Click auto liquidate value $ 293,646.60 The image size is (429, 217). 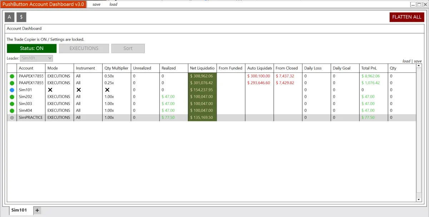pyautogui.click(x=259, y=83)
